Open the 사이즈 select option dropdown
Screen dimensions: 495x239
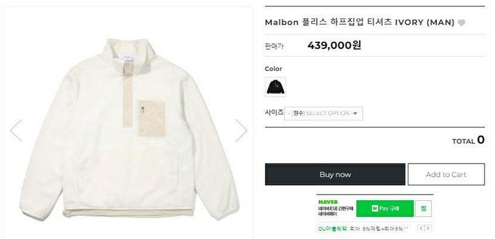click(x=324, y=114)
